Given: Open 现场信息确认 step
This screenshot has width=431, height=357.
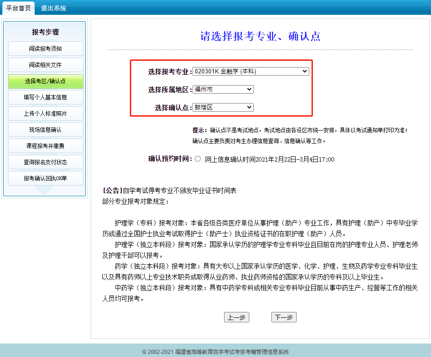Looking at the screenshot, I should [x=46, y=130].
